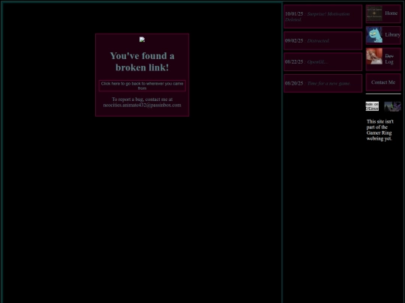
Task: Click the go back to wherever button
Action: coord(142,86)
